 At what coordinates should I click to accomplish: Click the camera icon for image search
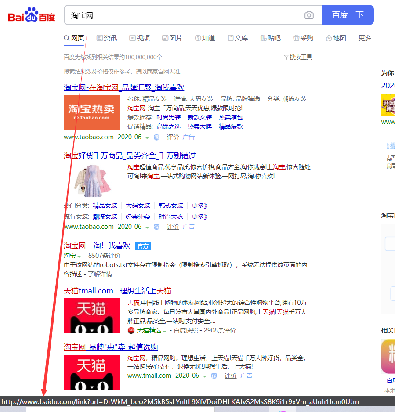[x=309, y=15]
